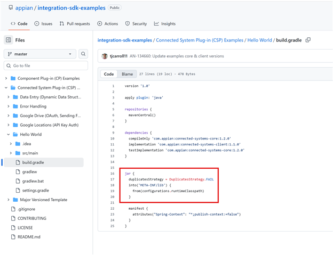Click the Hello World breadcrumb link
Image resolution: width=333 pixels, height=255 pixels.
tap(259, 40)
